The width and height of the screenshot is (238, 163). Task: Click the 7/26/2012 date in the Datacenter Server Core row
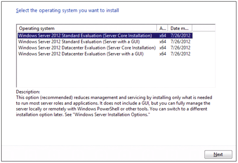tap(180, 48)
